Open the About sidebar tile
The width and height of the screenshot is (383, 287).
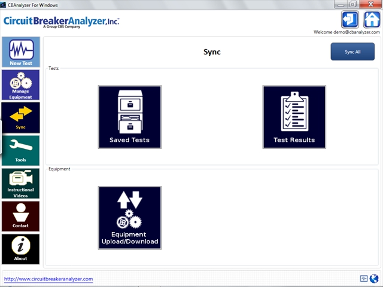[x=20, y=249]
